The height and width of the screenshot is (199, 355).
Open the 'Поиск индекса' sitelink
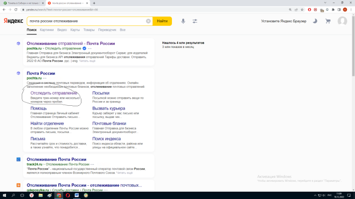click(106, 139)
